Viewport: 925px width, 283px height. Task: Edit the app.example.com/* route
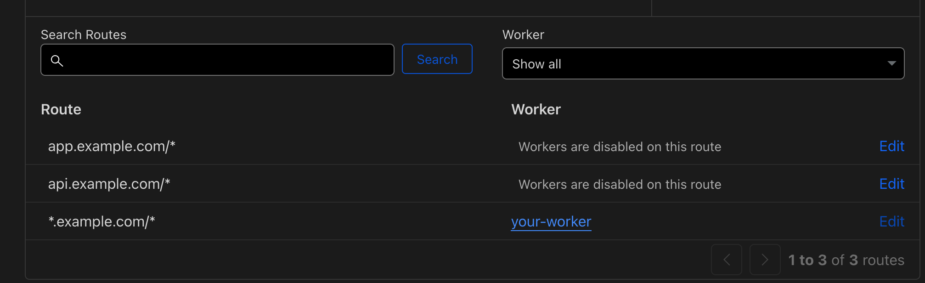(x=891, y=146)
